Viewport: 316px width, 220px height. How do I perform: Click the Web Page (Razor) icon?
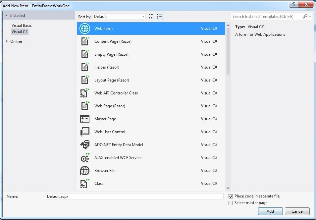coord(85,106)
